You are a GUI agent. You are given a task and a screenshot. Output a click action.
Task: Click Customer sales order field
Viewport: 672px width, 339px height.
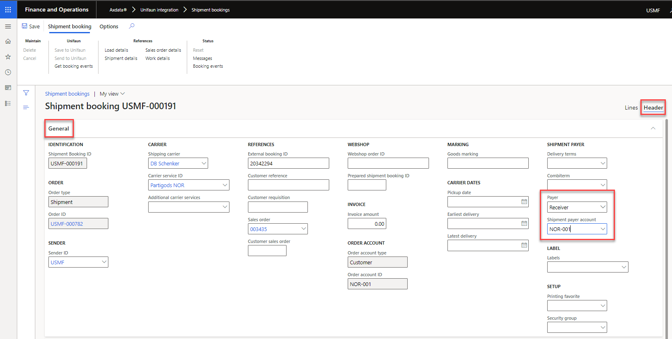267,251
